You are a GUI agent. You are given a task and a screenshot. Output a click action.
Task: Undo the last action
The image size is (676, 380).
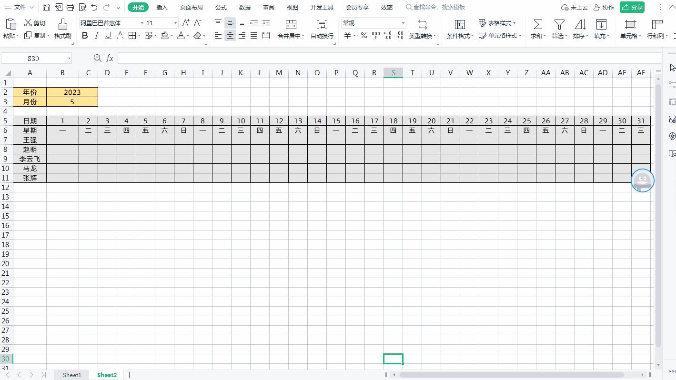[94, 7]
